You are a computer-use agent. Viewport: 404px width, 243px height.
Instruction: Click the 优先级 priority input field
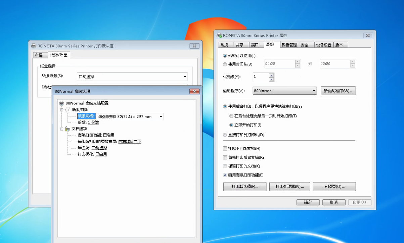(261, 78)
